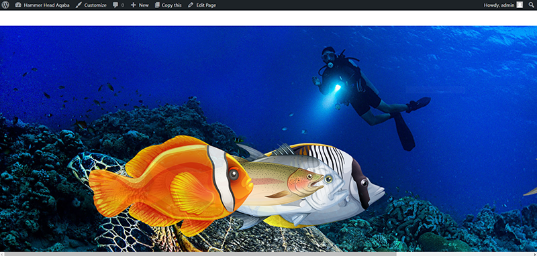Viewport: 537px width, 256px height.
Task: Click the horizontal scrollbar thumb at the bottom
Action: coord(200,254)
